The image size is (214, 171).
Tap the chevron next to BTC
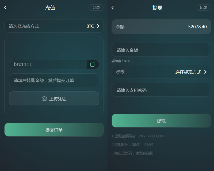click(x=98, y=26)
